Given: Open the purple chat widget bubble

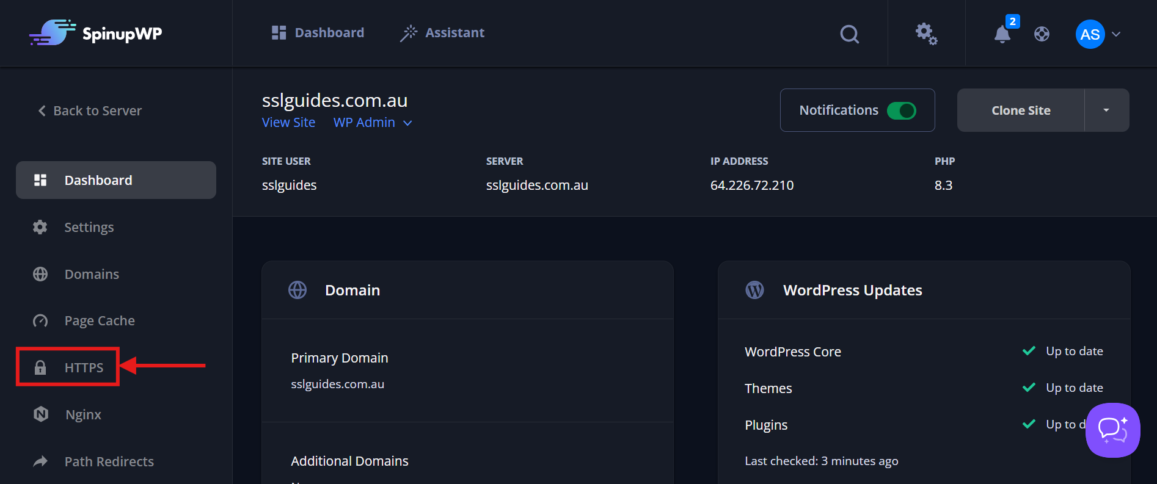Looking at the screenshot, I should 1112,430.
